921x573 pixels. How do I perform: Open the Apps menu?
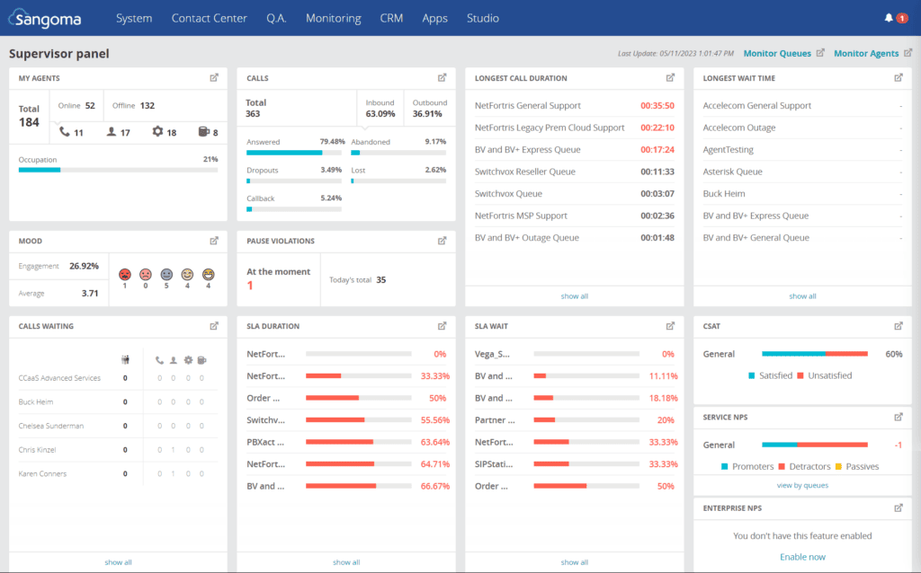coord(434,18)
